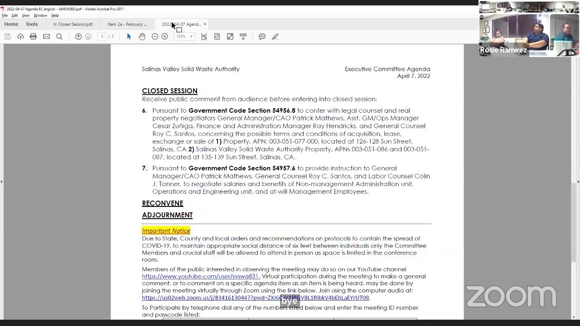Viewport: 580px width, 326px height.
Task: Click the CLOSED SESSION heading
Action: [x=169, y=91]
